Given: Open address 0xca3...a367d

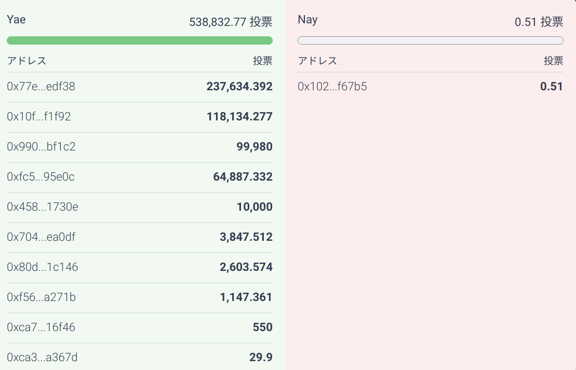Looking at the screenshot, I should tap(42, 357).
